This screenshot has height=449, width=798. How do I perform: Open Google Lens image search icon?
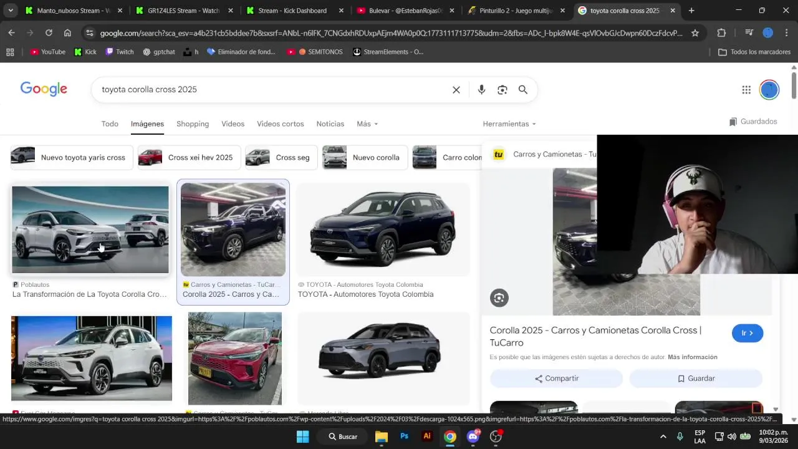click(x=502, y=90)
